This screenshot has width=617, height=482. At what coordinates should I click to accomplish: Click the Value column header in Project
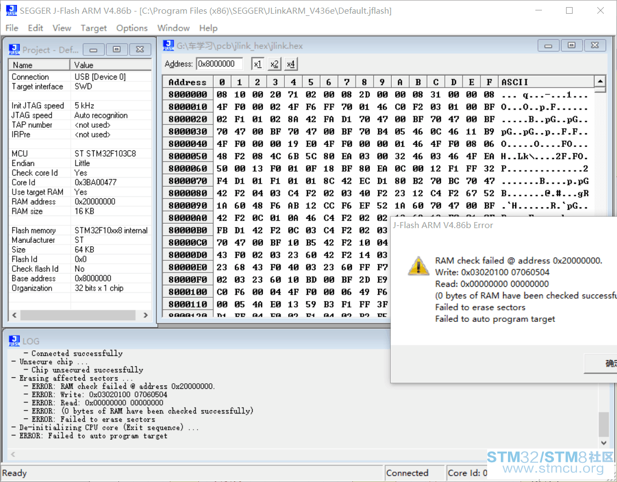[111, 65]
